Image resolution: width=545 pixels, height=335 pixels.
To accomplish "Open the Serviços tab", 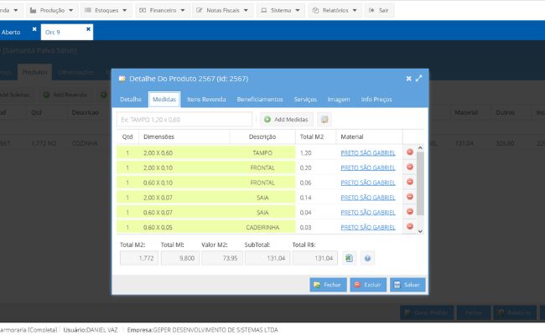I will click(x=305, y=100).
